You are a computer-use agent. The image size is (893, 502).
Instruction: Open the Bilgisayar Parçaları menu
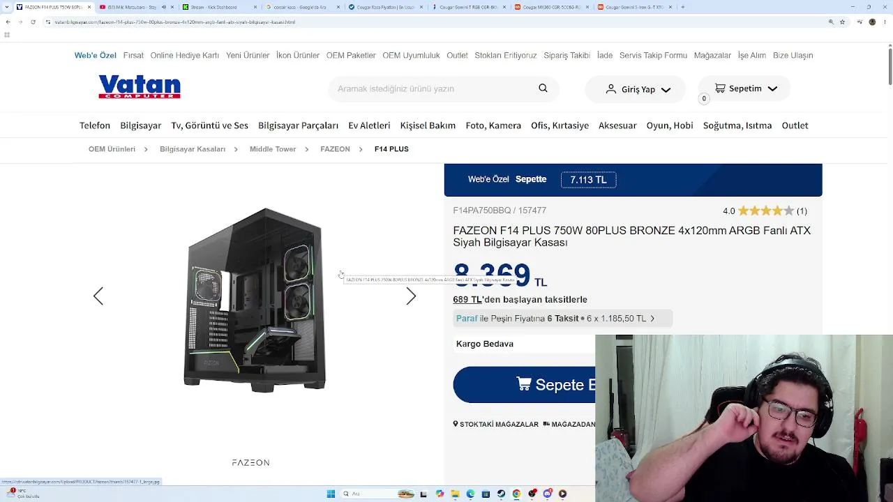point(298,125)
